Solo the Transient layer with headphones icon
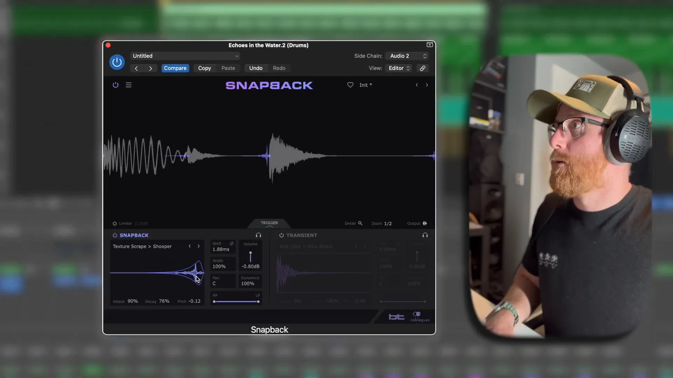Screen dimensions: 673x378 coord(425,235)
